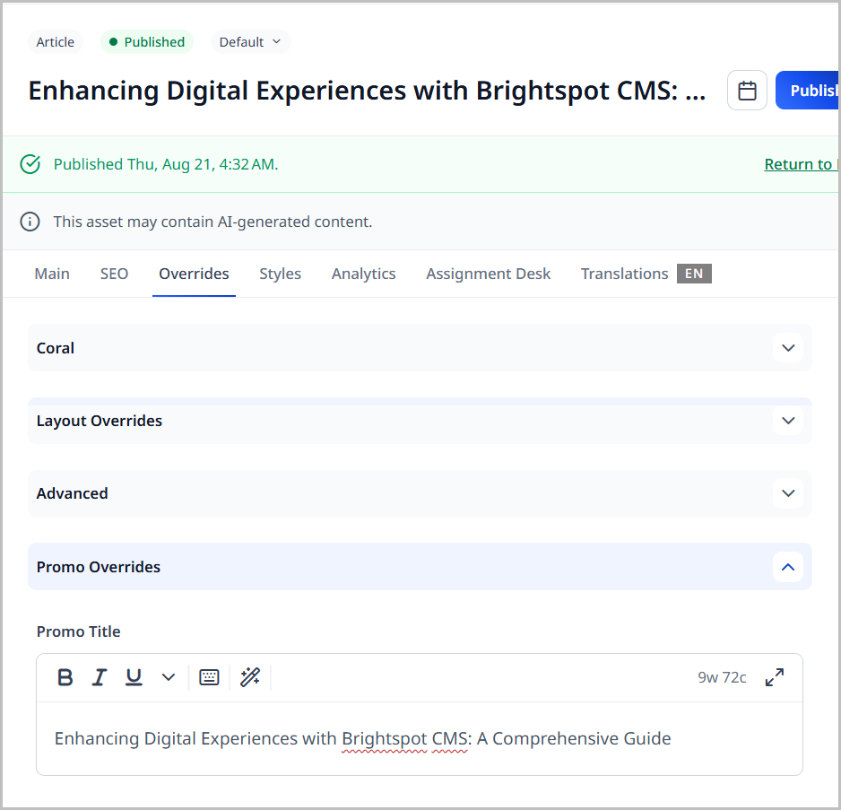Click the AI magic wand icon
This screenshot has height=810, width=841.
pyautogui.click(x=250, y=677)
